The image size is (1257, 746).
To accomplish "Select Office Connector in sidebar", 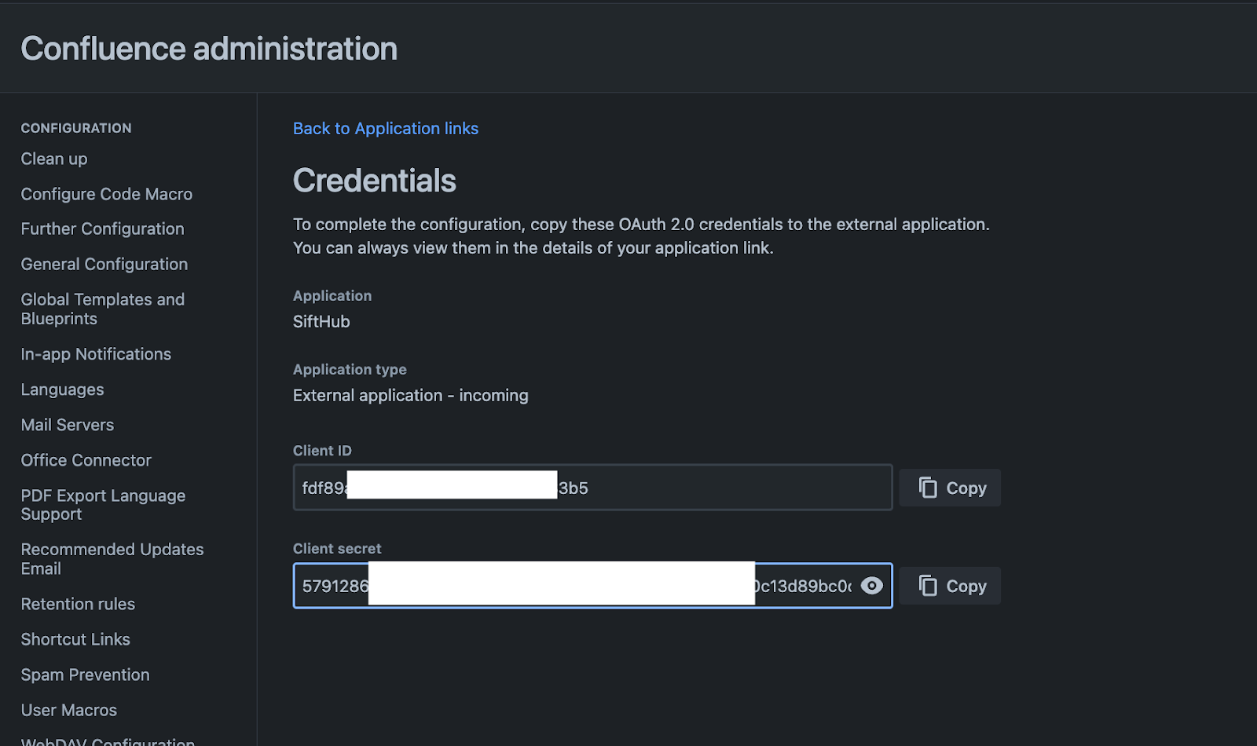I will (86, 460).
